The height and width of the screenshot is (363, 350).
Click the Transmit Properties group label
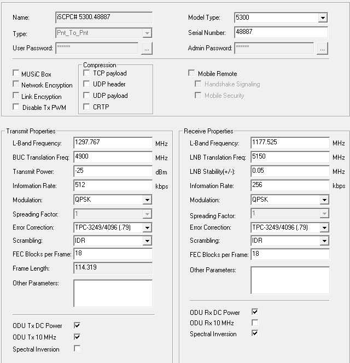tap(31, 131)
